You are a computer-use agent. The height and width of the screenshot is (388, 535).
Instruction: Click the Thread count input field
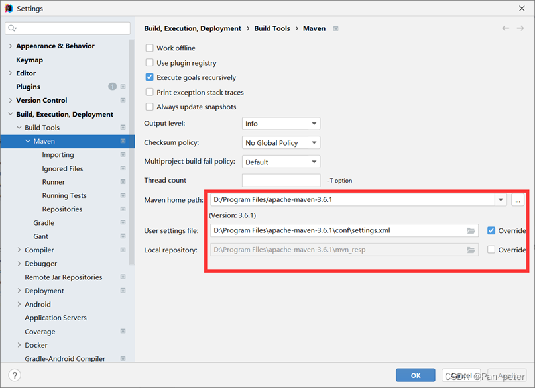[x=281, y=181]
